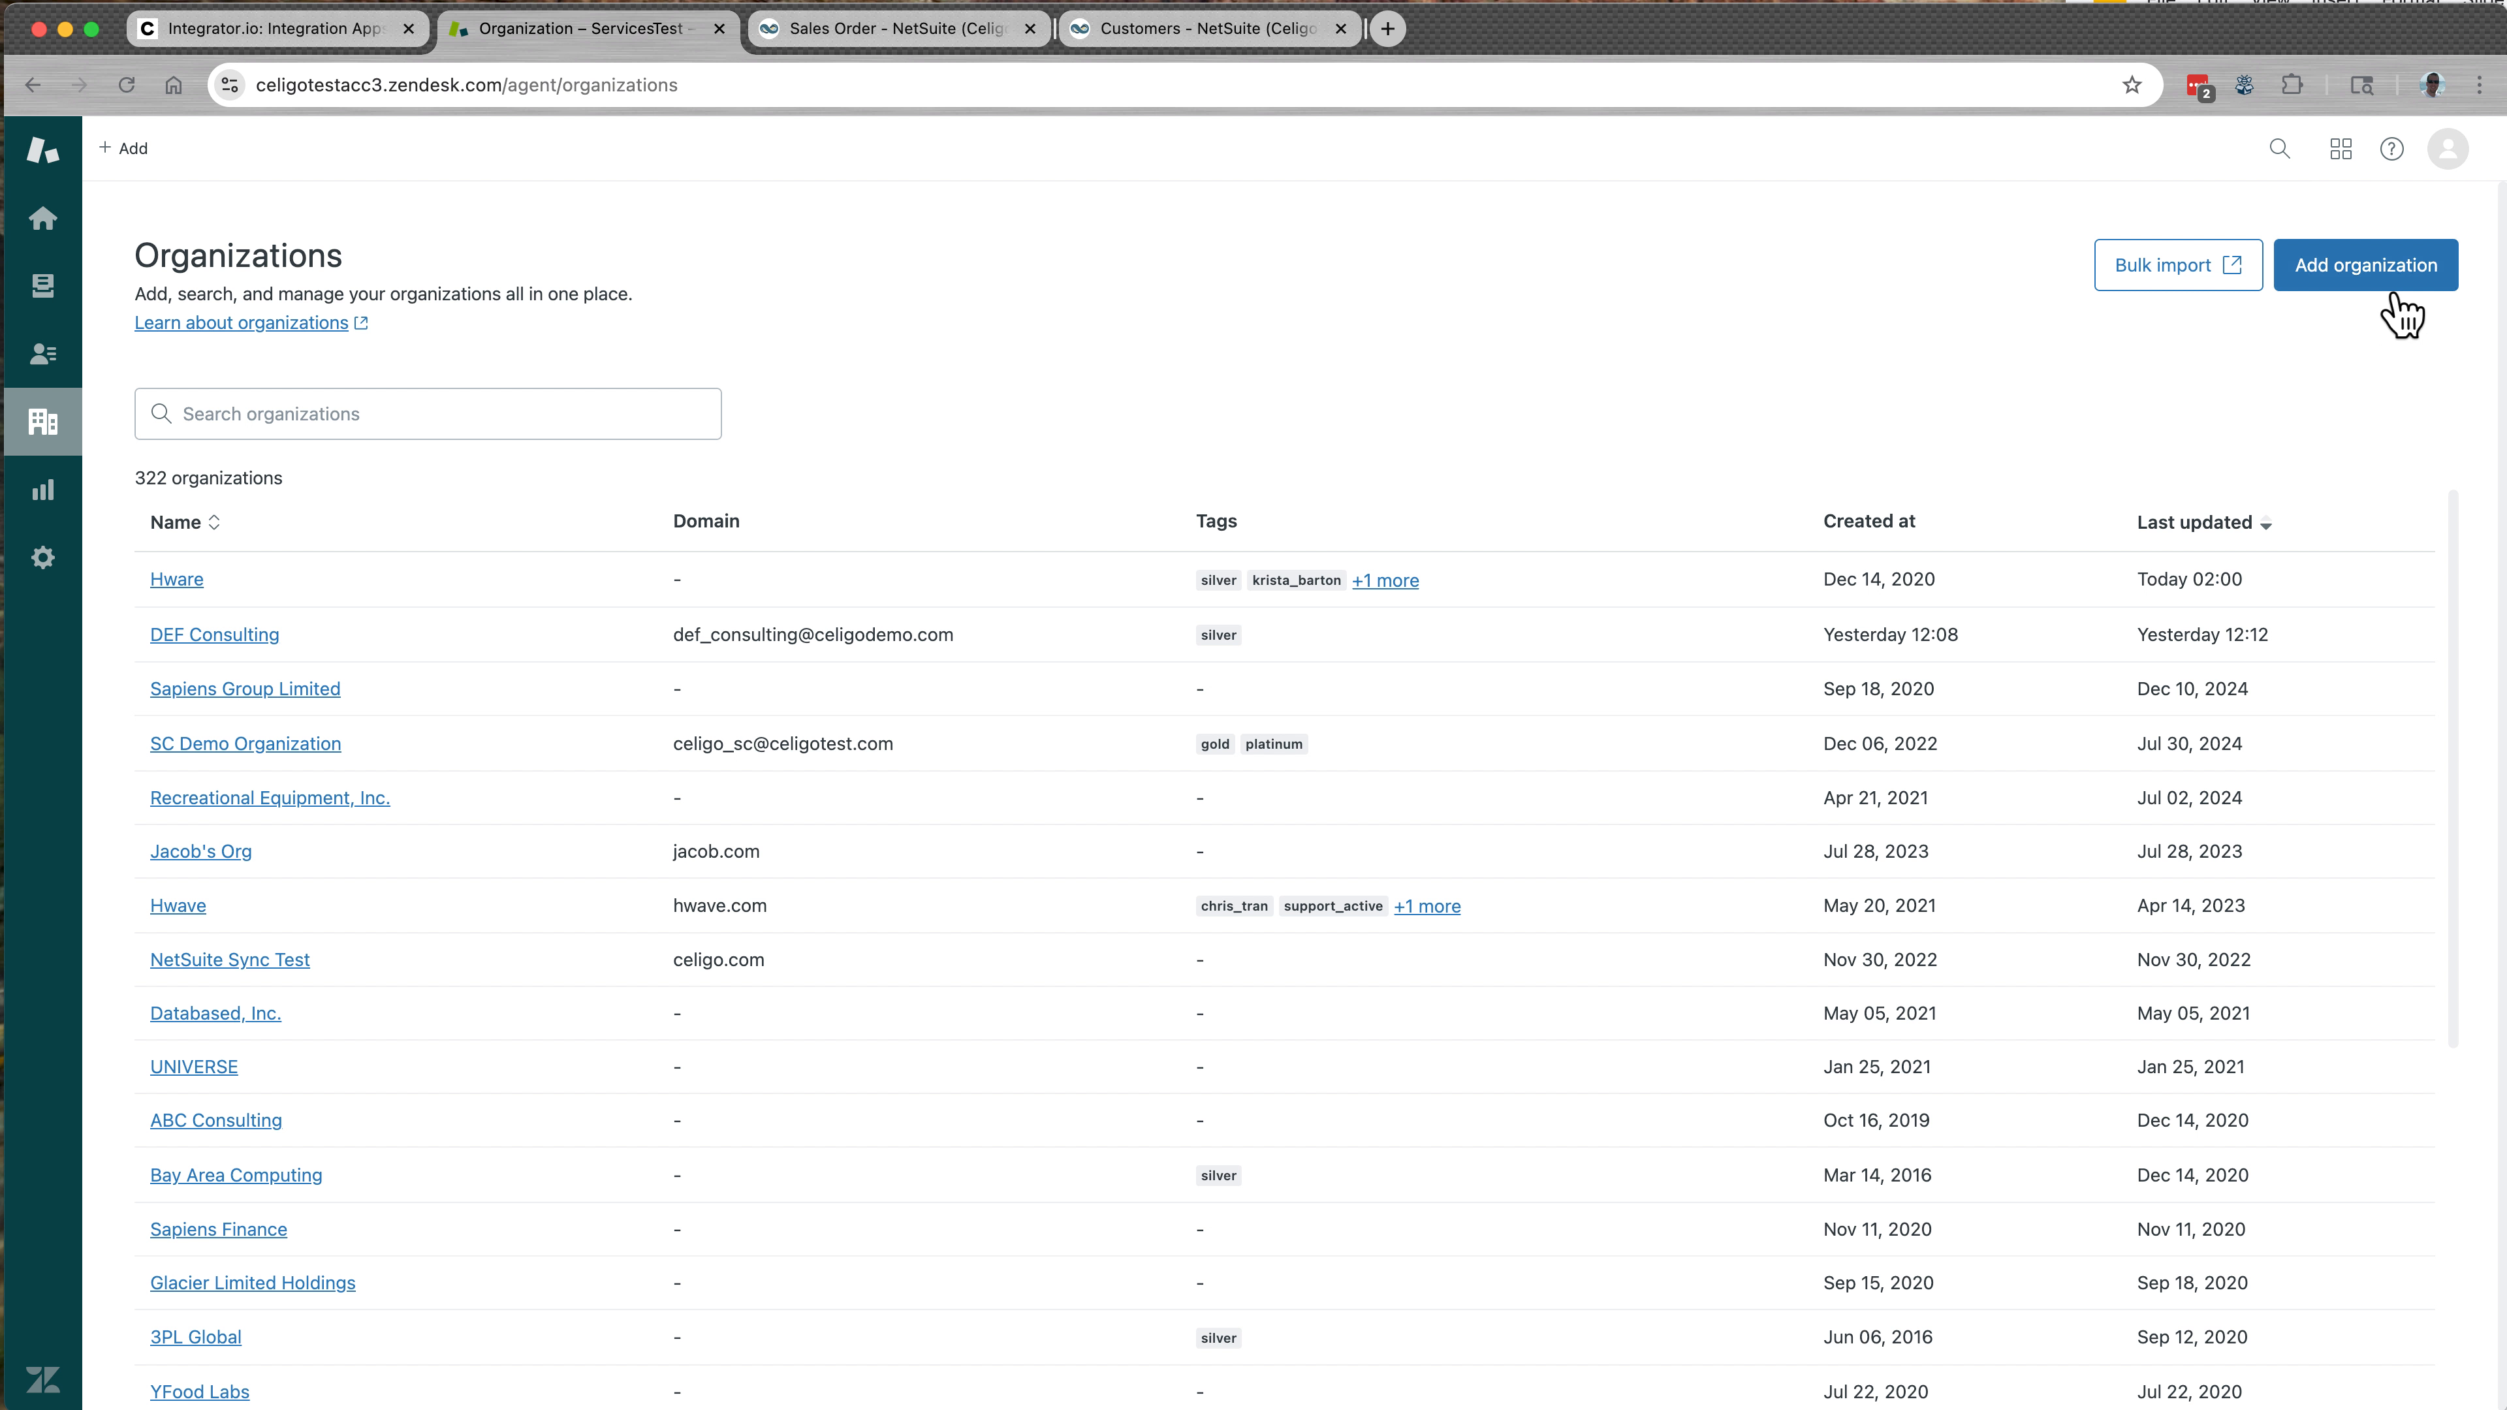Expand the +1 more tags for Hware

[1386, 580]
